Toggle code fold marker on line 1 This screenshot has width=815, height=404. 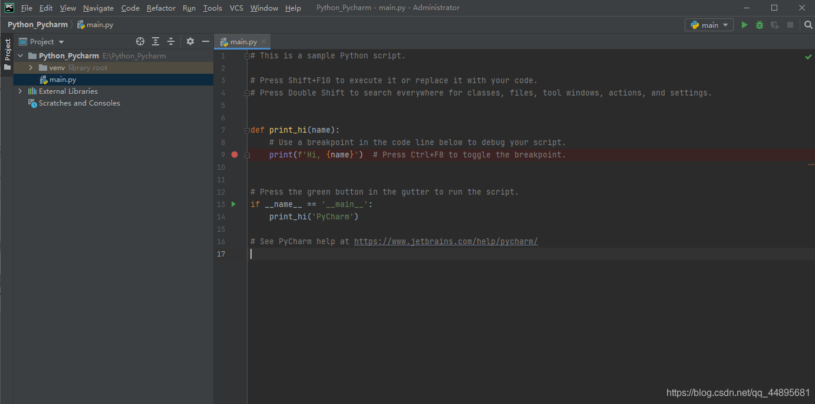247,55
